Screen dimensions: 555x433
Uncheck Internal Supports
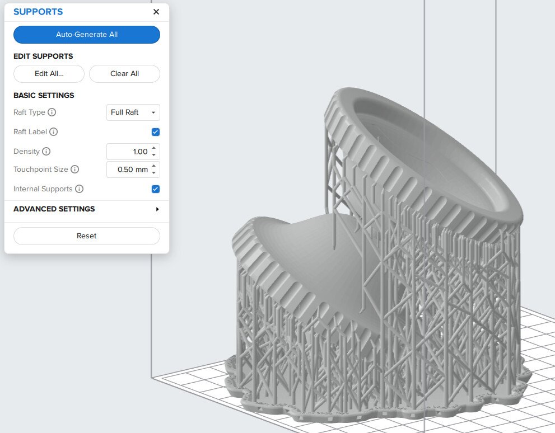click(155, 189)
